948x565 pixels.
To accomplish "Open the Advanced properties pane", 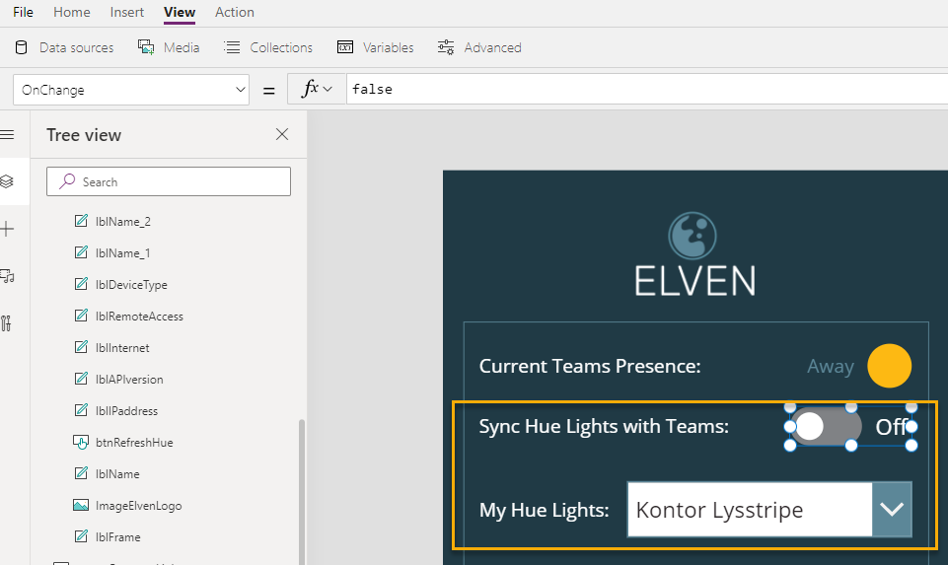I will (479, 47).
